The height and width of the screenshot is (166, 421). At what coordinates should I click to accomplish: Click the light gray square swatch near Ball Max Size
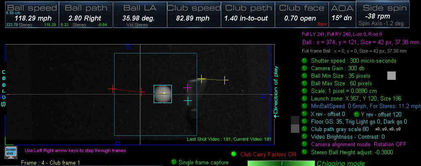tap(392, 76)
